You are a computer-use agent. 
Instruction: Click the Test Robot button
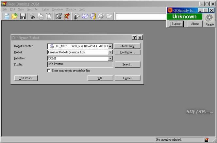pos(26,78)
